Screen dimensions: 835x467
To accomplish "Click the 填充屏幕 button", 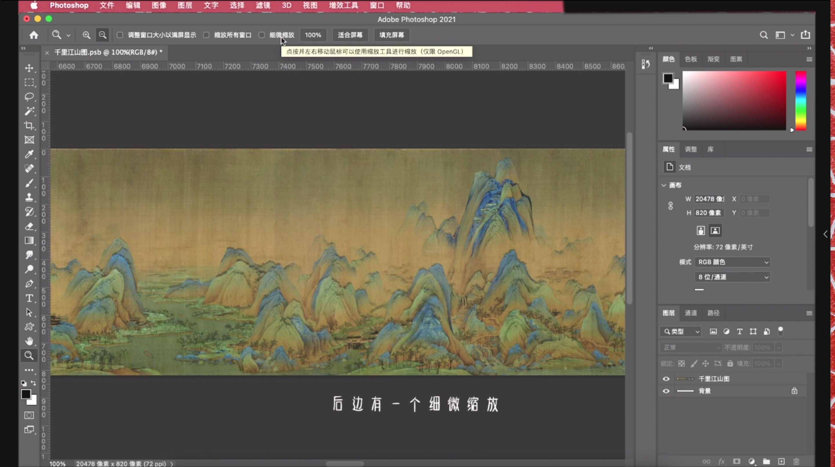I will (392, 35).
